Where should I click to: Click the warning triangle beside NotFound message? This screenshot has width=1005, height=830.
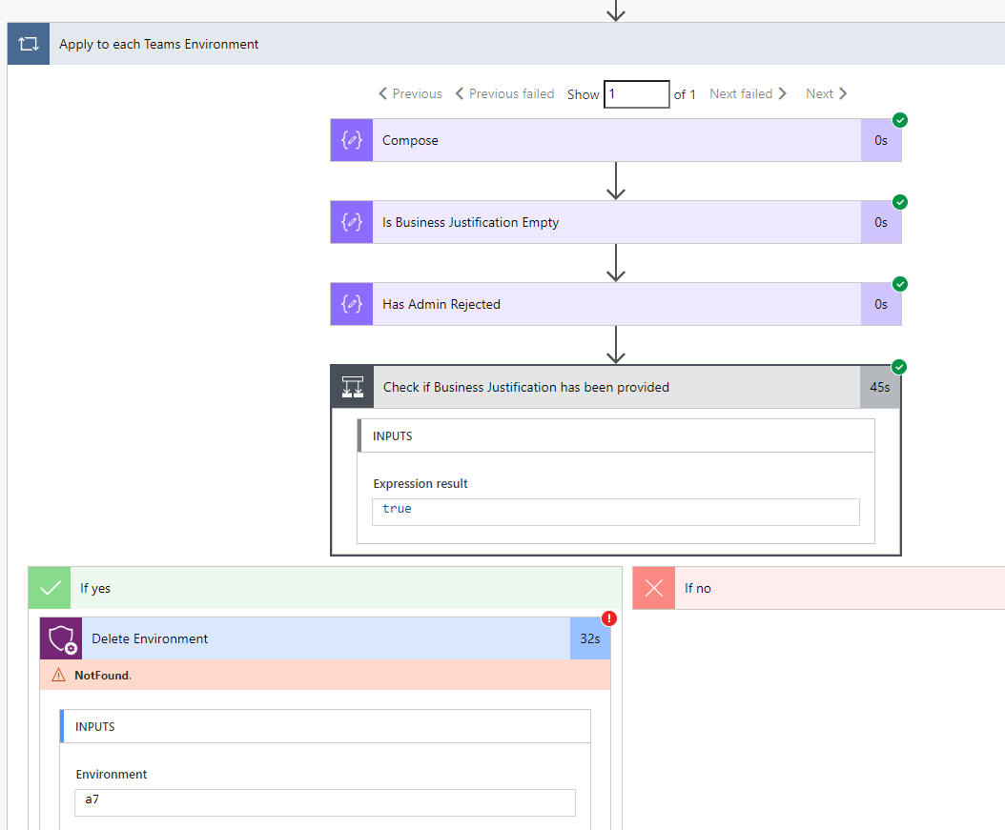(61, 674)
